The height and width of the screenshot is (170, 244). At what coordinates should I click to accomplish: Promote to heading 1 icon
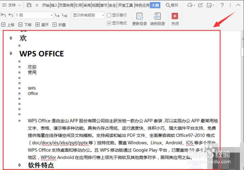[x=3, y=15]
